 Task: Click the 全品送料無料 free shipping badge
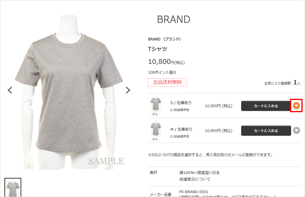tap(167, 82)
